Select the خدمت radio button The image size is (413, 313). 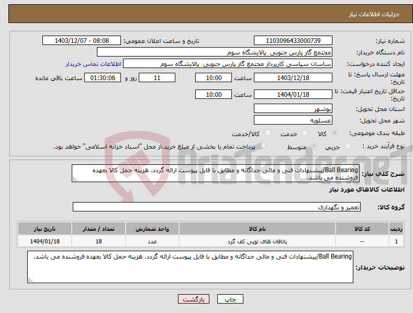[305, 133]
